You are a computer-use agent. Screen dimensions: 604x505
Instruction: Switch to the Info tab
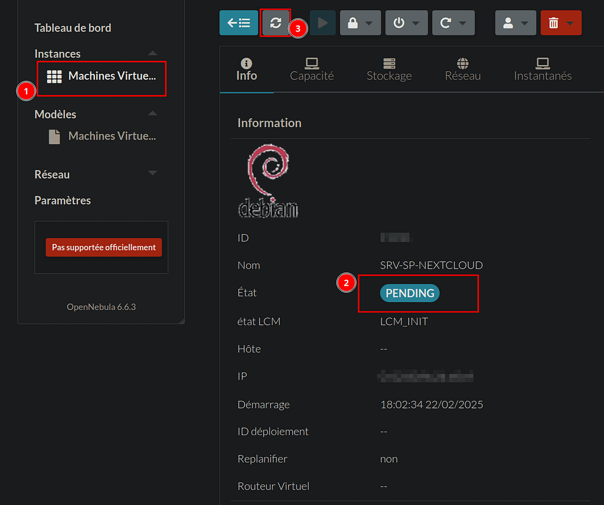click(x=246, y=70)
